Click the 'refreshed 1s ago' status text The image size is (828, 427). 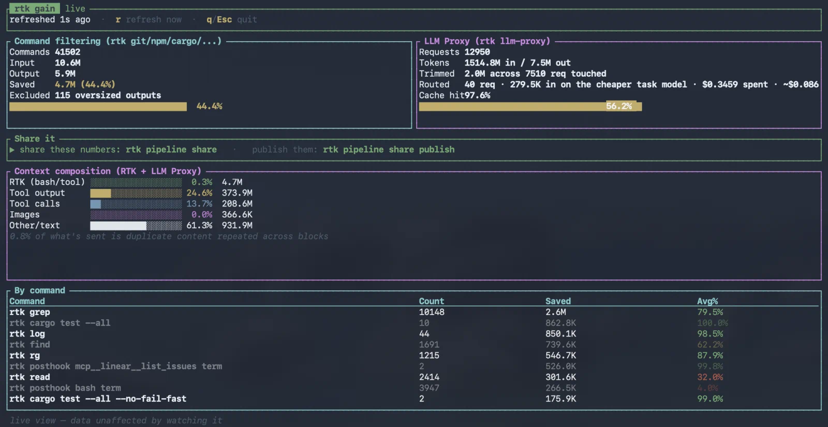click(x=50, y=19)
